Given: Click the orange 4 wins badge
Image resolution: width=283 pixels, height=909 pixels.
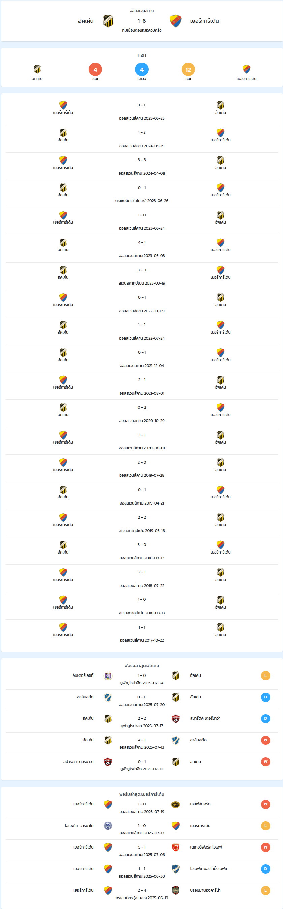Looking at the screenshot, I should click(x=95, y=69).
